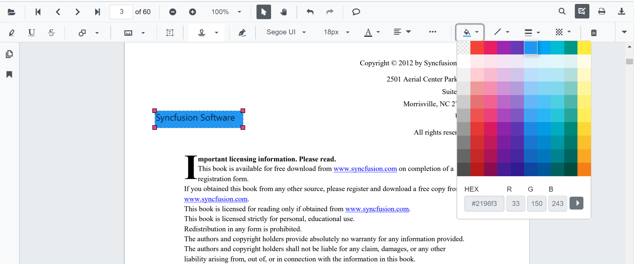Choose the transparent no-color swatch
Image resolution: width=634 pixels, height=264 pixels.
463,48
